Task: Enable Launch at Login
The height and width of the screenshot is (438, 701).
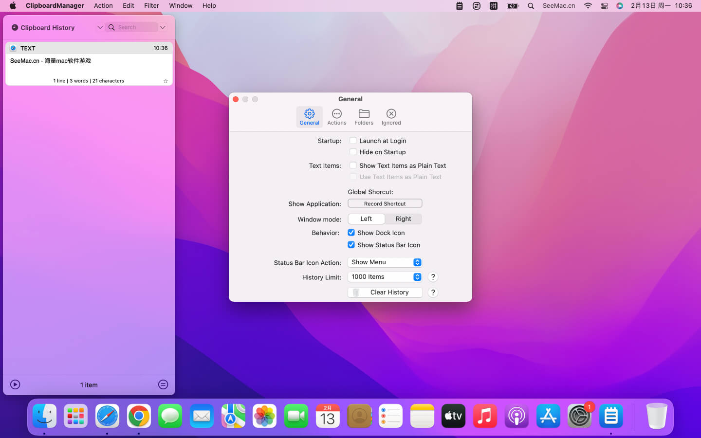Action: [x=353, y=141]
